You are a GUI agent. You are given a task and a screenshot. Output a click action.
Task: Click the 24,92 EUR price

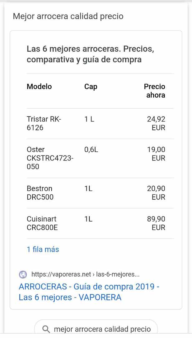coord(156,123)
